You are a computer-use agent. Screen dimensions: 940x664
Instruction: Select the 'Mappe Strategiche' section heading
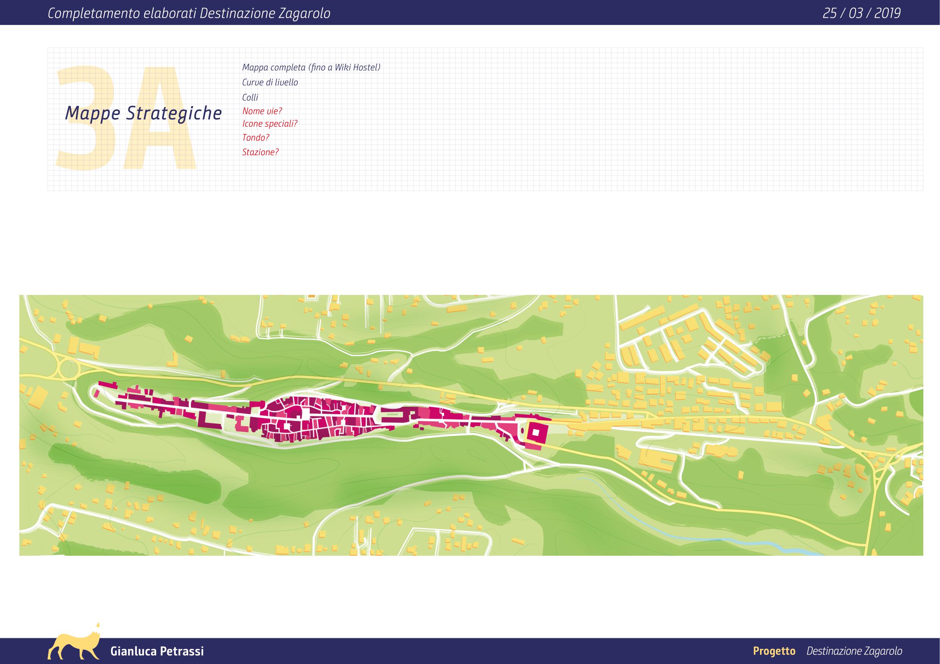tap(143, 113)
